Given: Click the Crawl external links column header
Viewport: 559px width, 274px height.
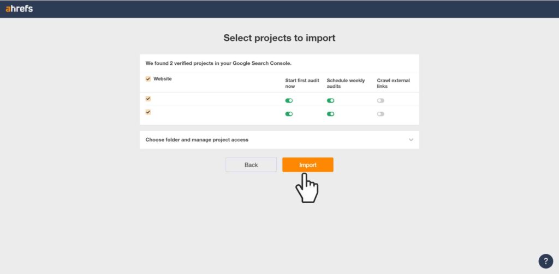Looking at the screenshot, I should [x=393, y=83].
